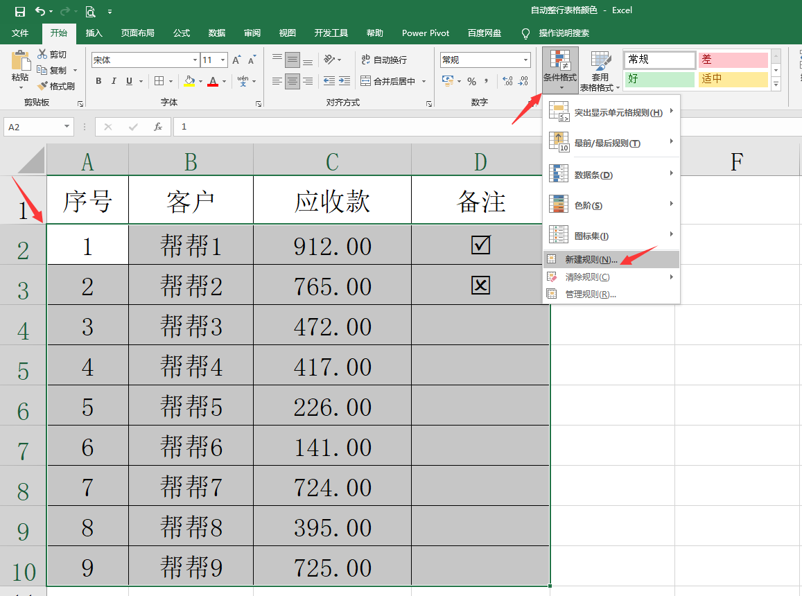Viewport: 802px width, 596px height.
Task: Click the Insert Function fx icon
Action: (158, 126)
